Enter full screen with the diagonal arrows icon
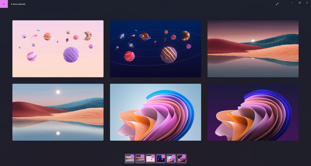This screenshot has width=311, height=166. click(x=277, y=4)
